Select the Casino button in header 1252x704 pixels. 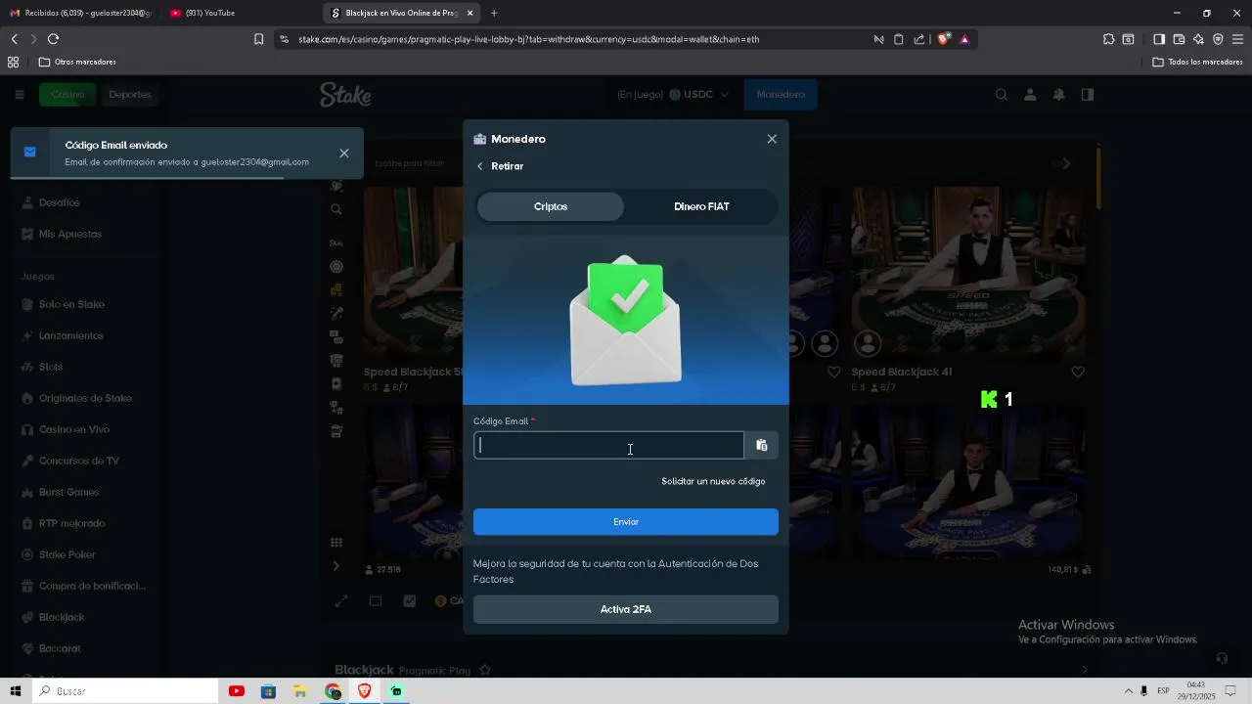68,95
